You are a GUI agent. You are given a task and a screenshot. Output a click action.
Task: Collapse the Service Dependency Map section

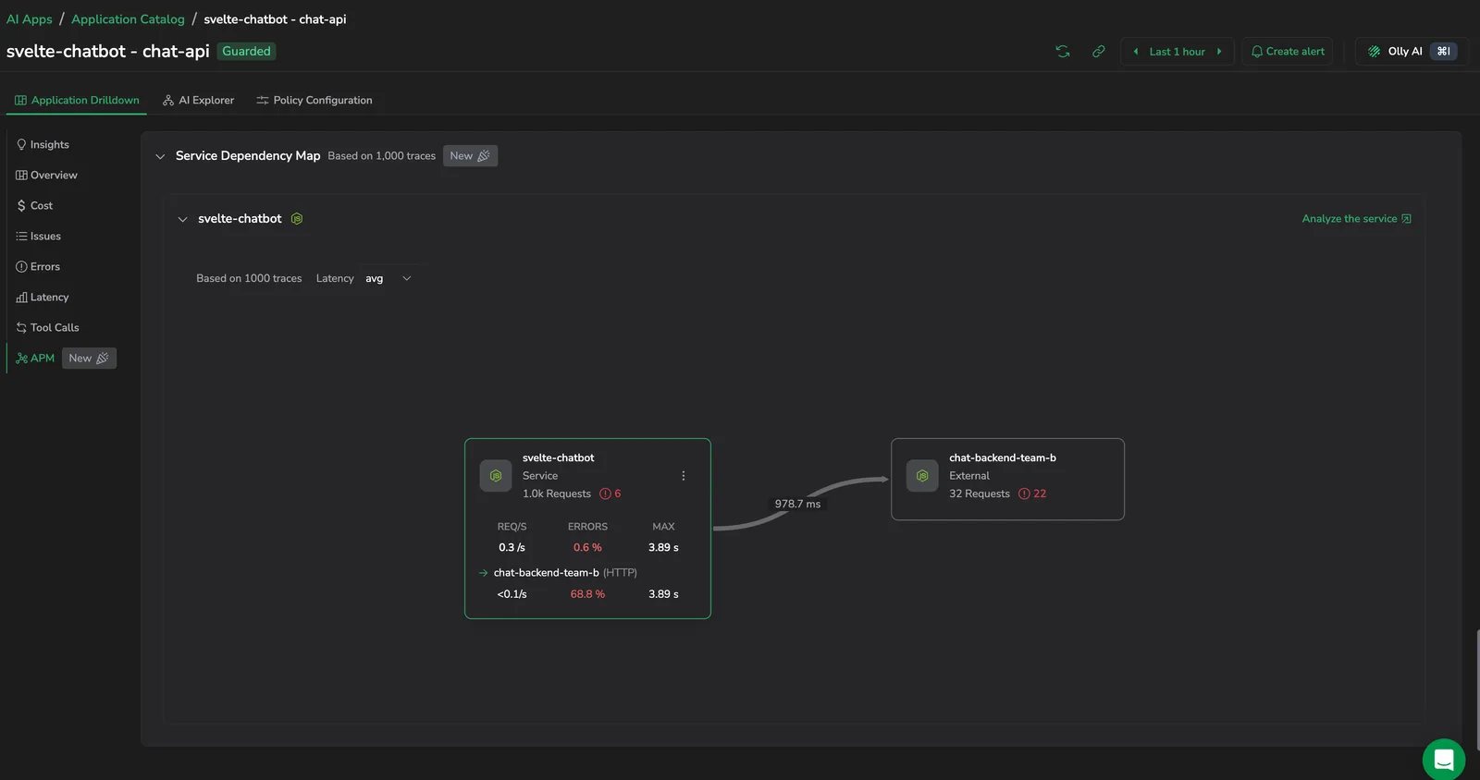click(x=160, y=156)
